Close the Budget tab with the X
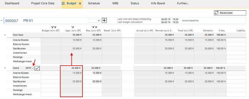The image size is (249, 99). pos(80,3)
